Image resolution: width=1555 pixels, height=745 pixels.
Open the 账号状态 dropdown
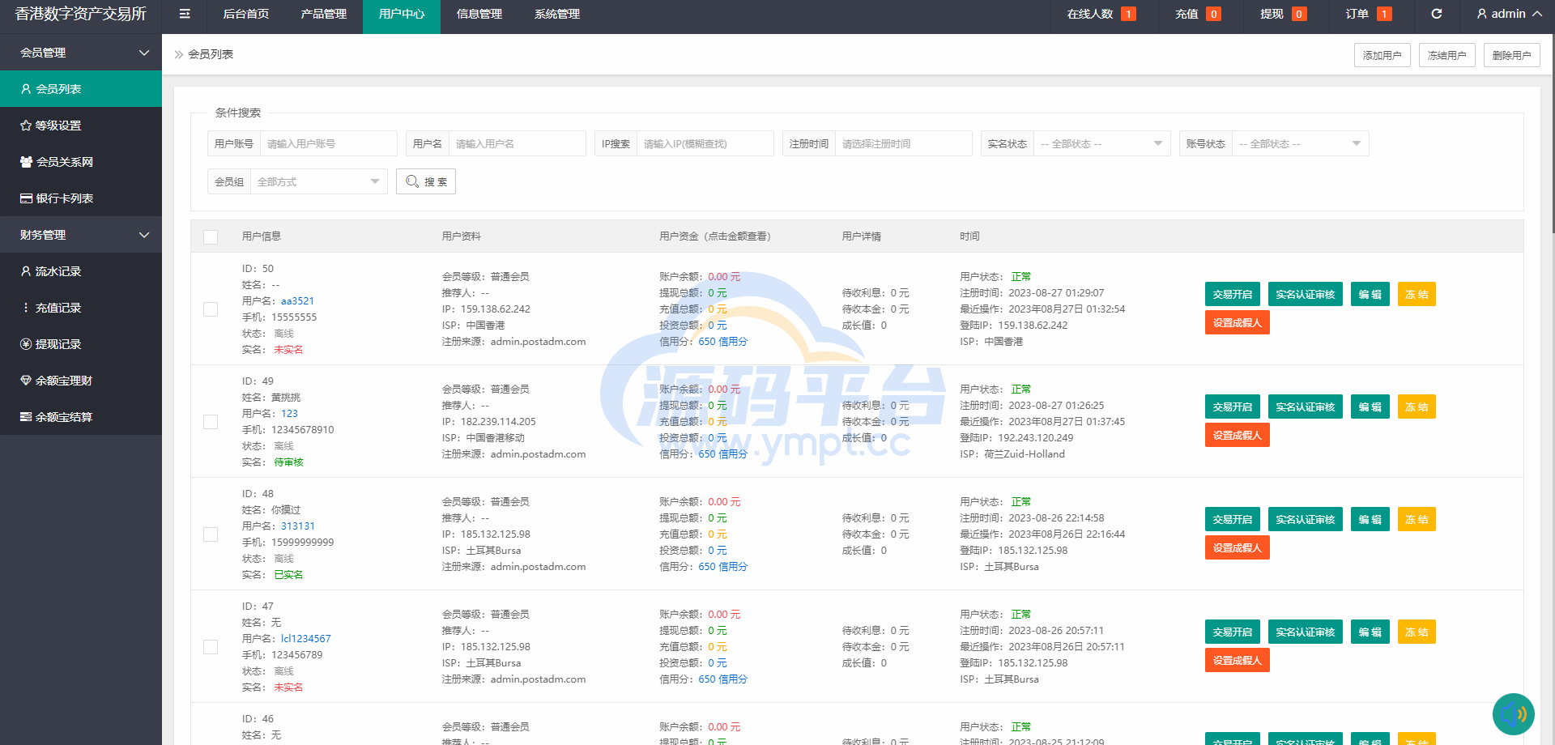click(1300, 143)
